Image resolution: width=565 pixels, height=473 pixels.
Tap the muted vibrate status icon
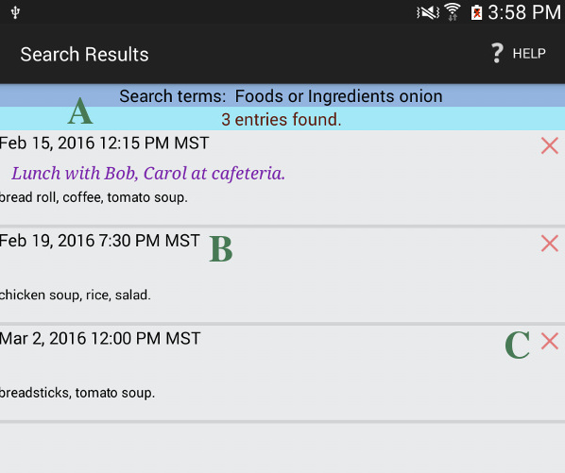[428, 13]
